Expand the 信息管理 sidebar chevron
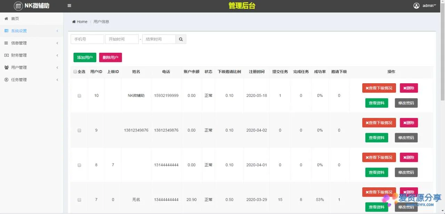This screenshot has height=214, width=445. (x=57, y=43)
